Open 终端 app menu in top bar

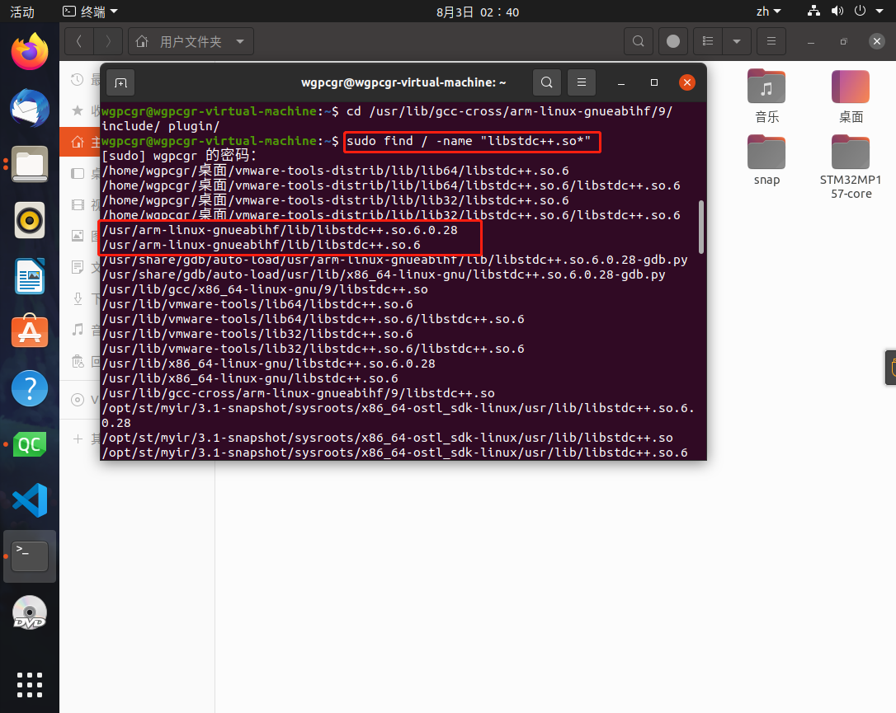(x=90, y=12)
